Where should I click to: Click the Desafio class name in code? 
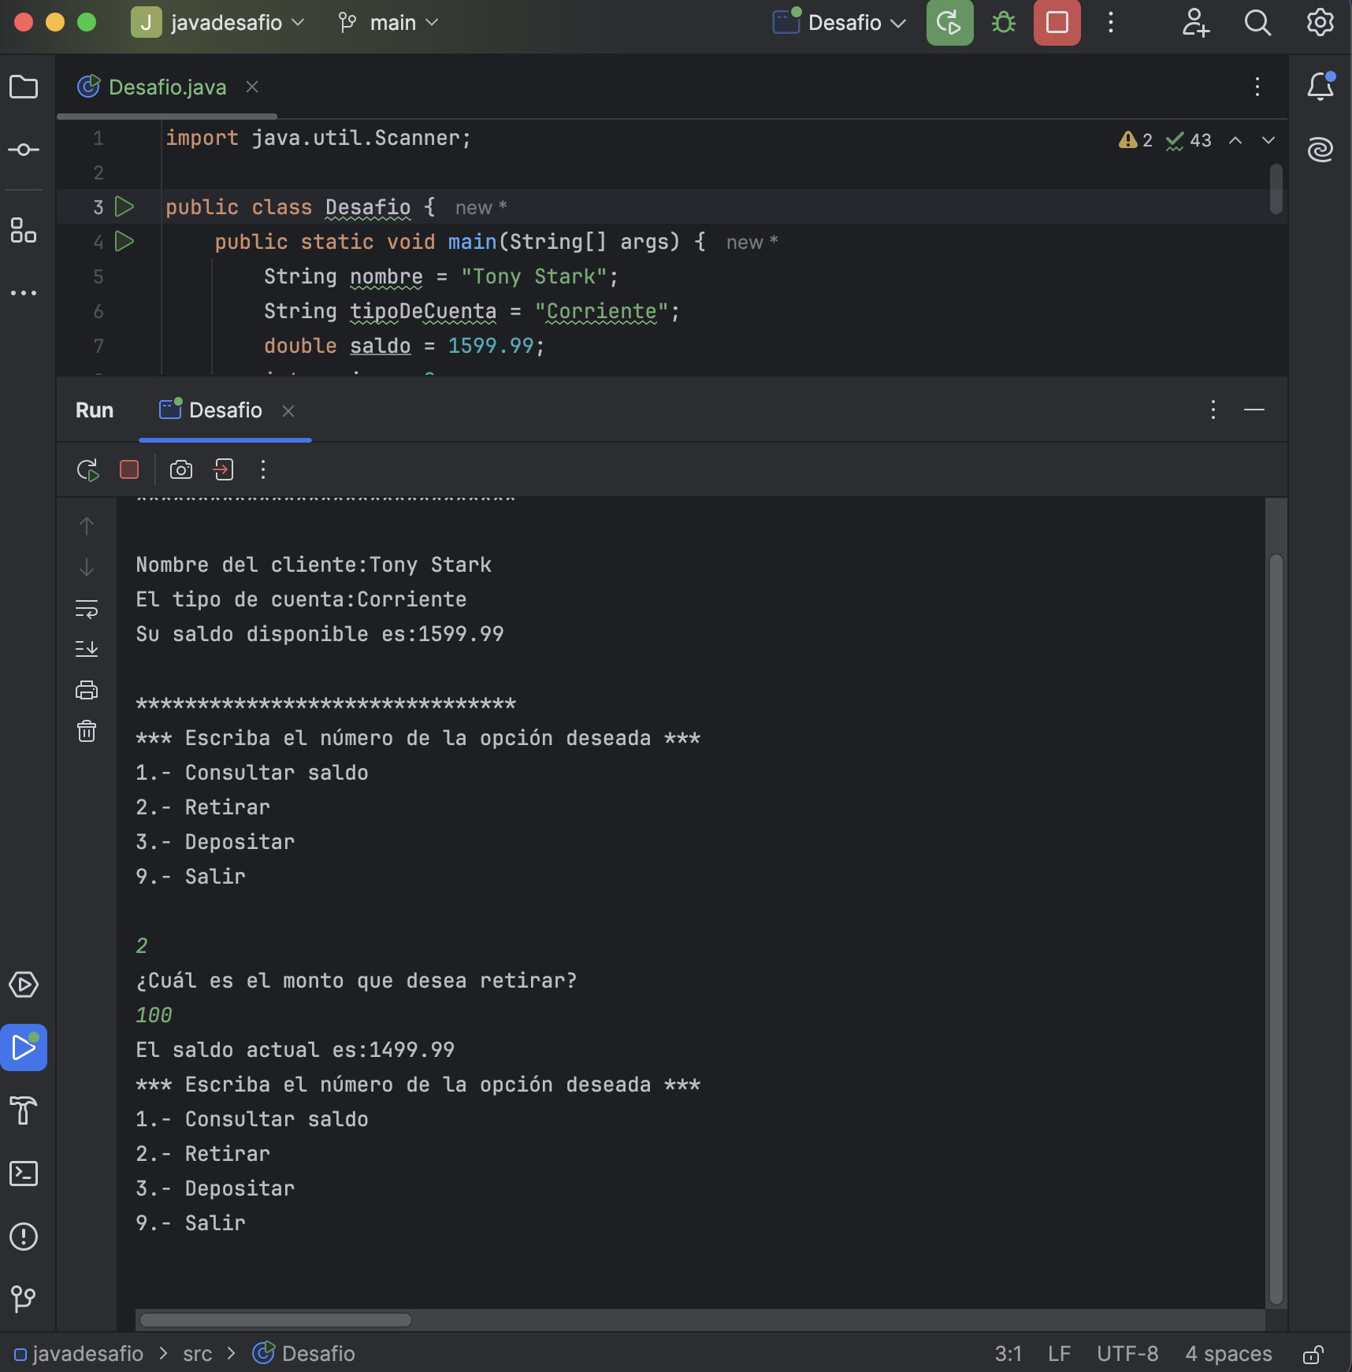click(368, 207)
